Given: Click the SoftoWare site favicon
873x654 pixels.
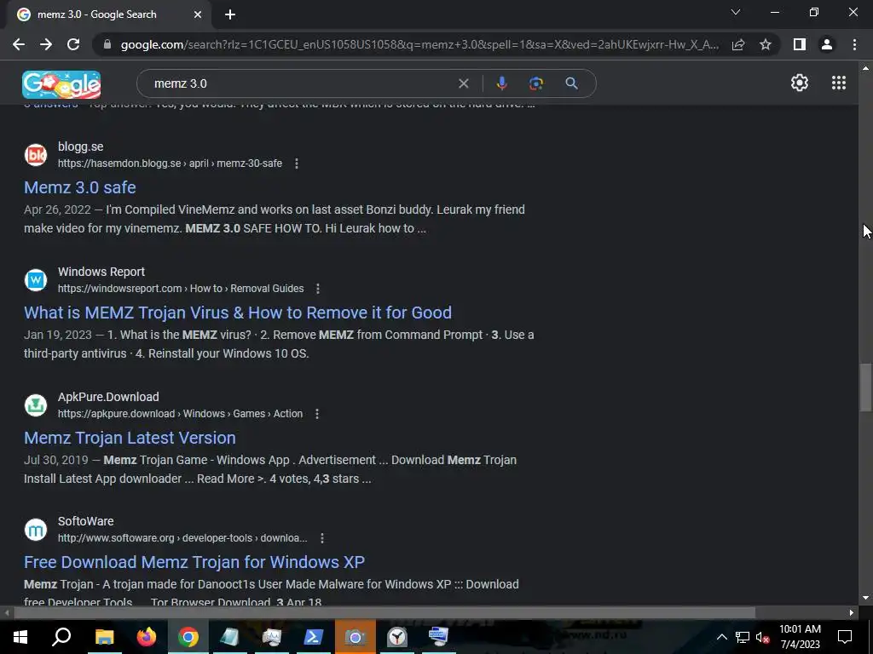Looking at the screenshot, I should (x=36, y=530).
